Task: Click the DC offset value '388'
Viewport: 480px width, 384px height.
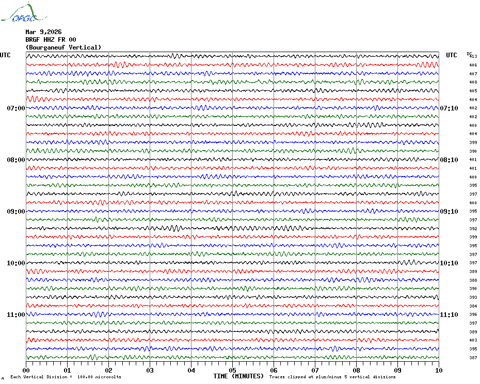Action: click(473, 280)
